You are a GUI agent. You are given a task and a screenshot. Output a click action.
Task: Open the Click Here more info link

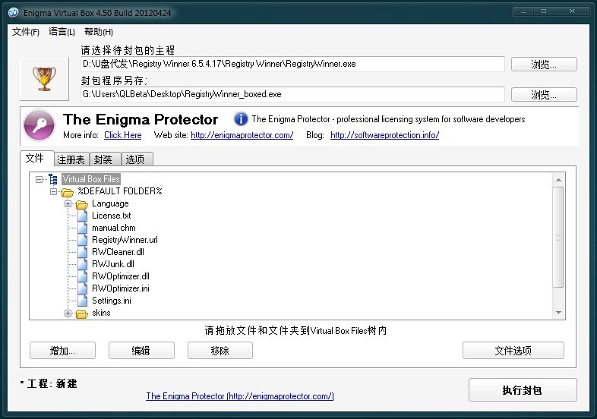(123, 135)
